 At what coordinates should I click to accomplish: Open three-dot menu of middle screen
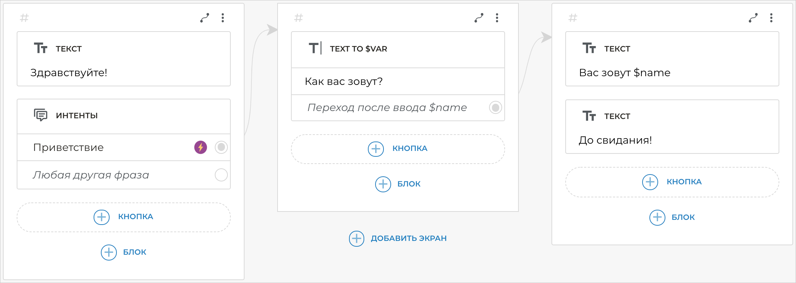coord(497,18)
